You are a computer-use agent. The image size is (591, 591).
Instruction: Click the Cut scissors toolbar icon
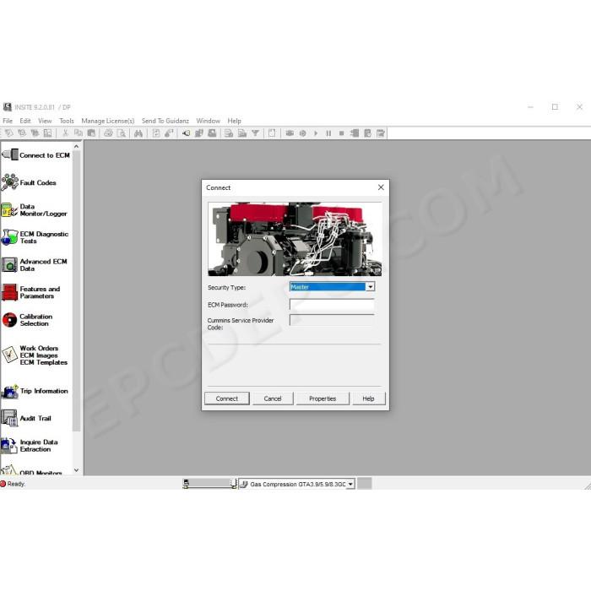[x=65, y=133]
